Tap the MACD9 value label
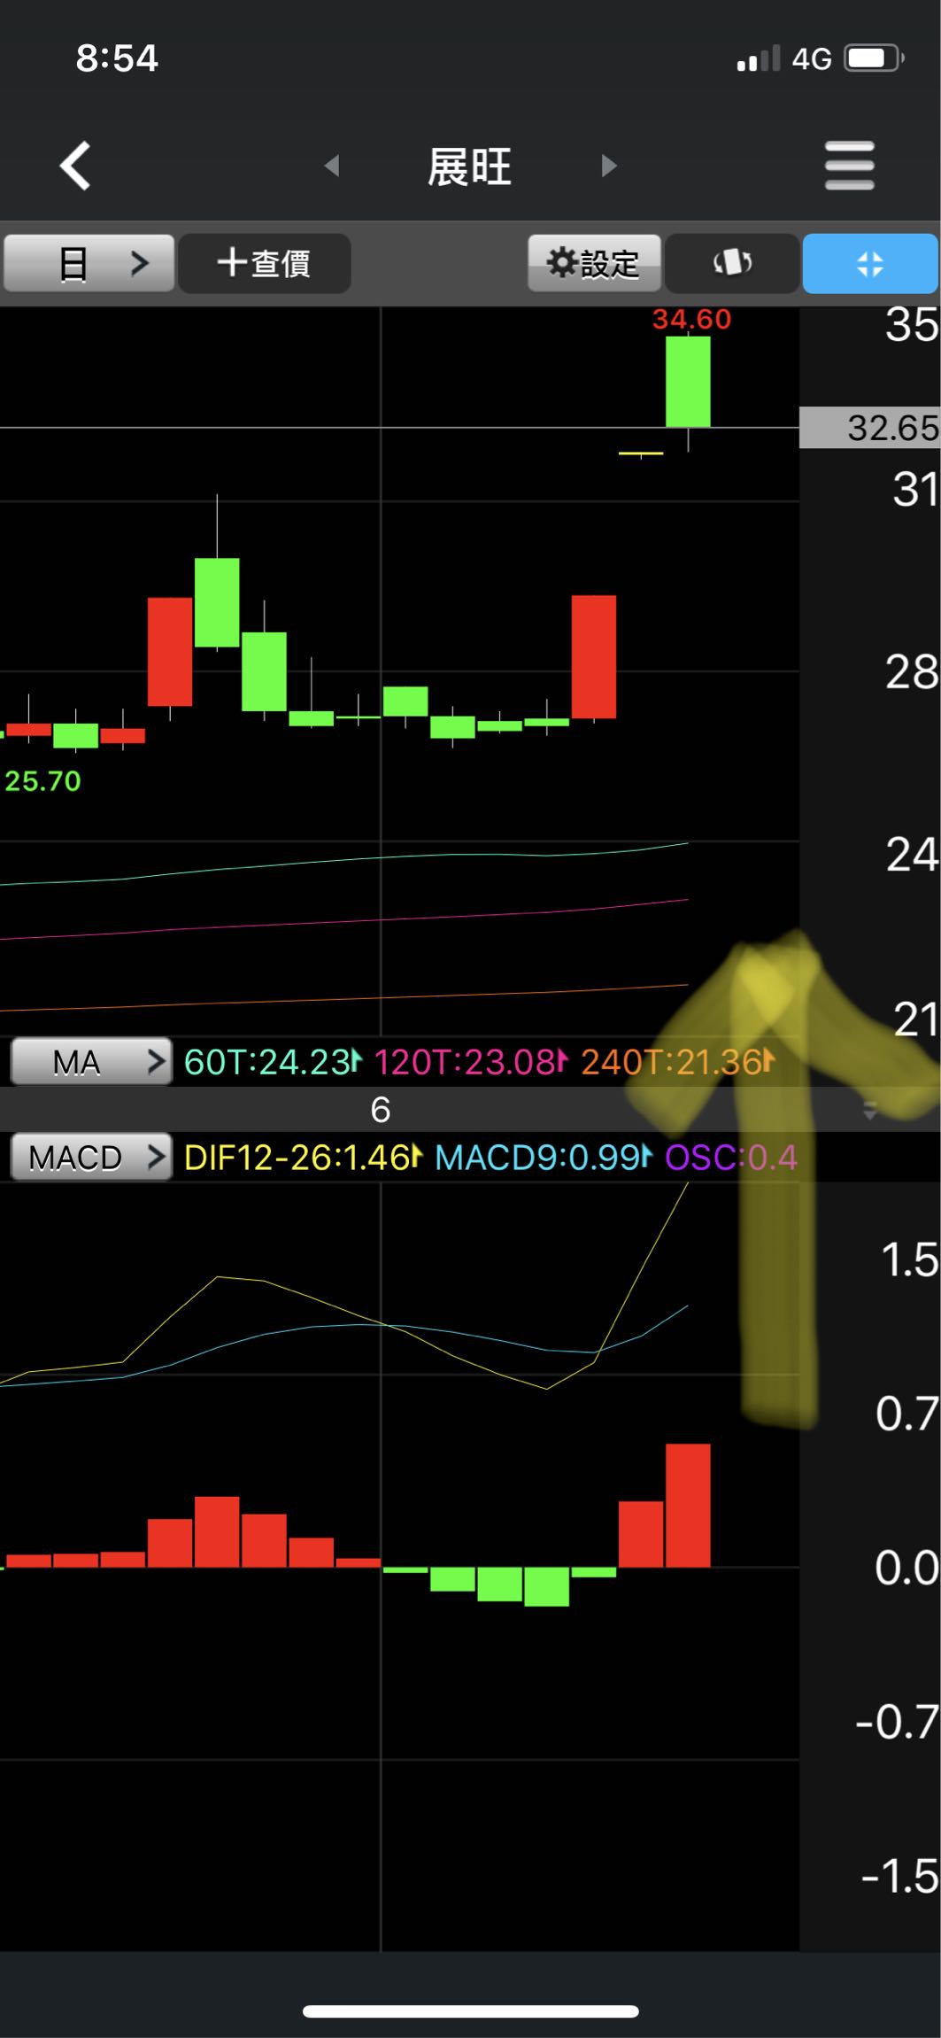This screenshot has width=941, height=2038. point(542,1158)
